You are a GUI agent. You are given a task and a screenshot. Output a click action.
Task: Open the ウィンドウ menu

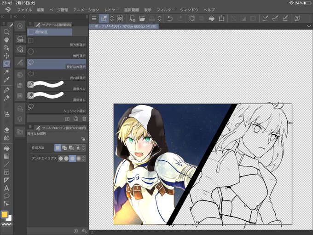(189, 10)
